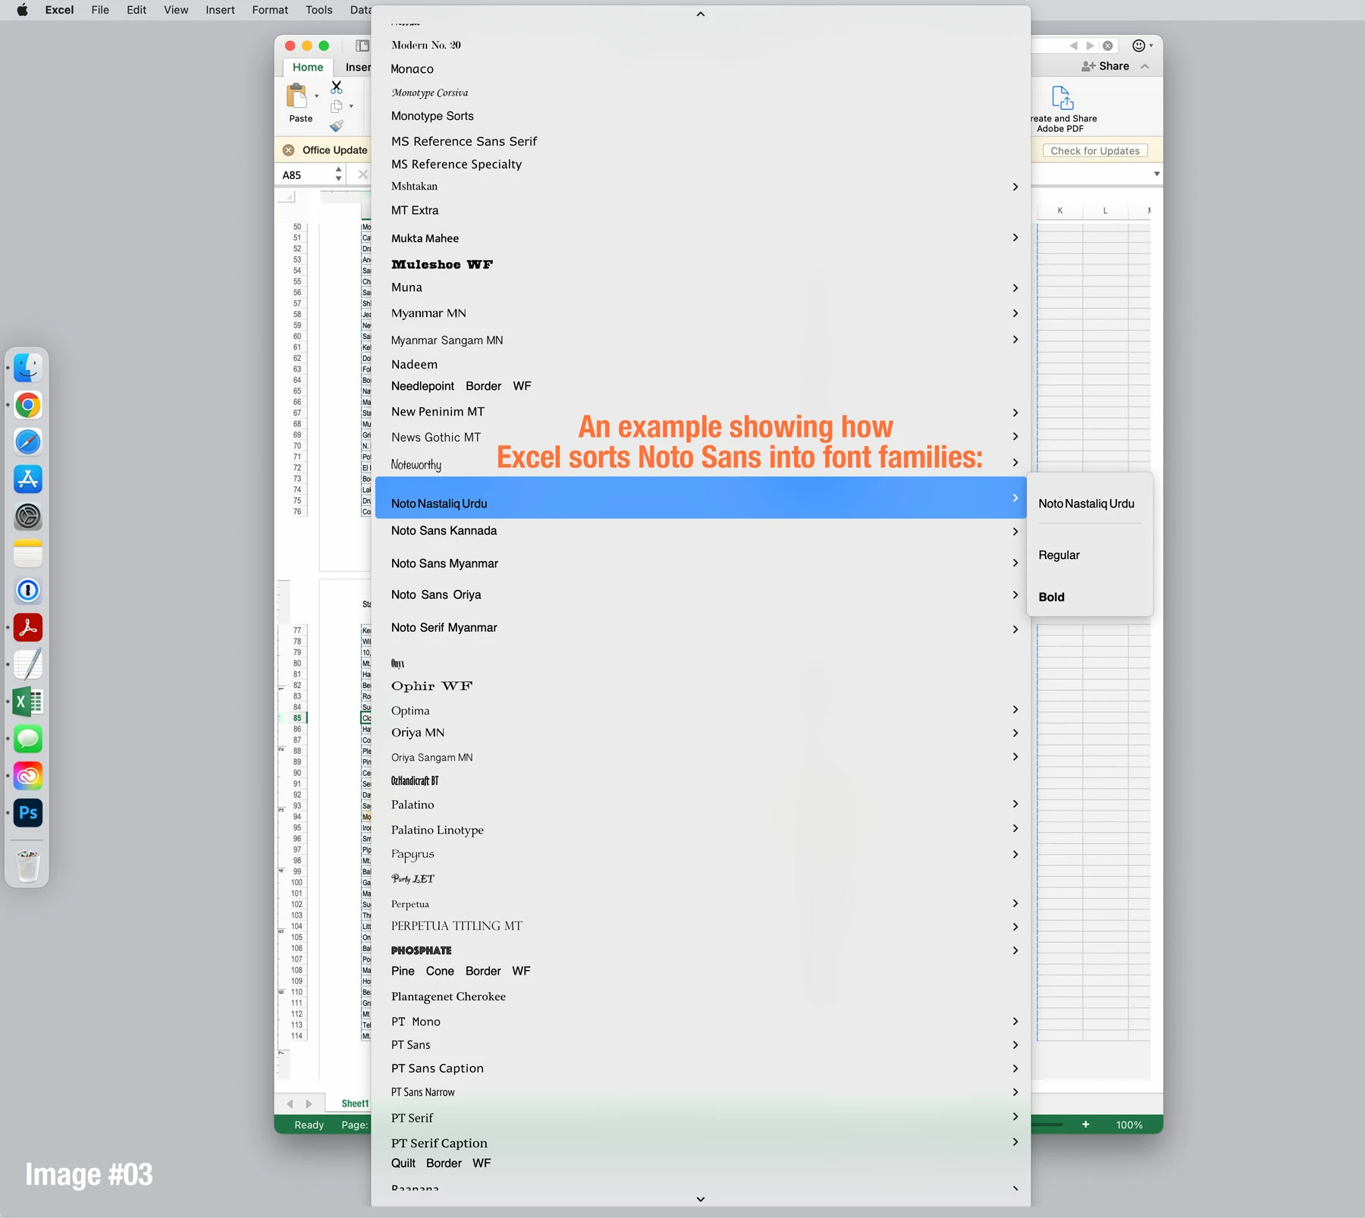The width and height of the screenshot is (1365, 1218).
Task: Select column K header
Action: (1060, 211)
